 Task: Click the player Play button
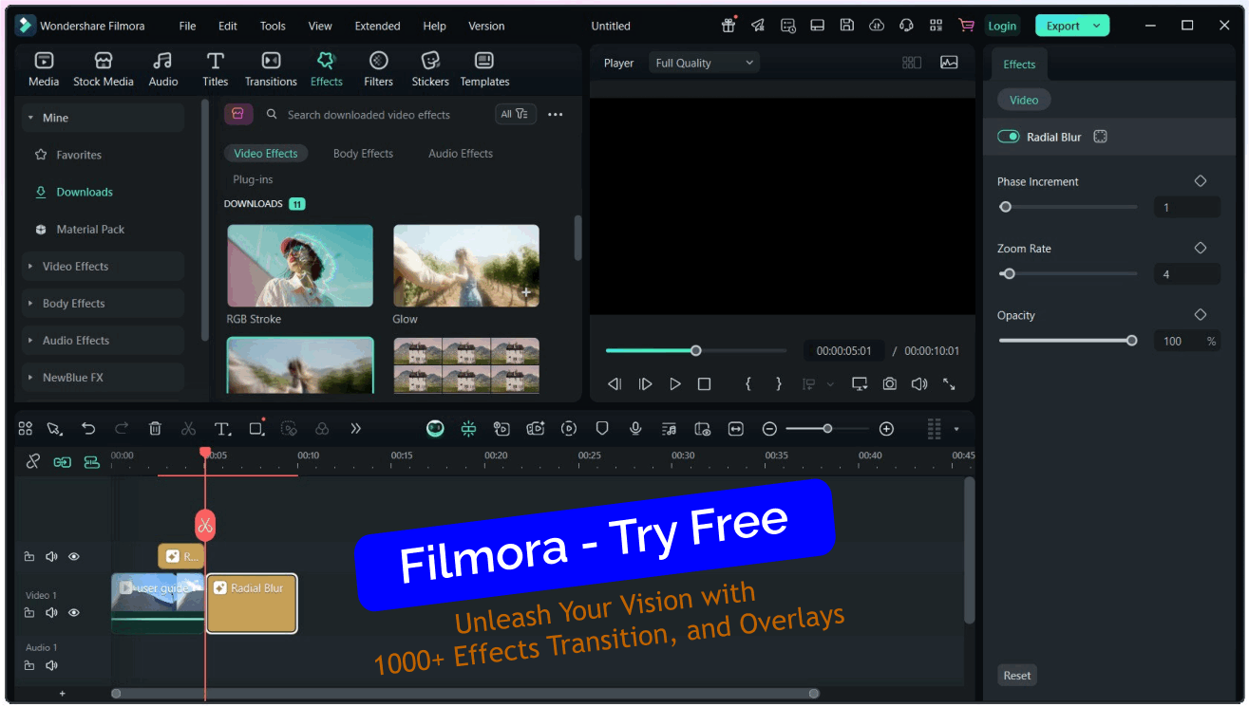pyautogui.click(x=675, y=384)
